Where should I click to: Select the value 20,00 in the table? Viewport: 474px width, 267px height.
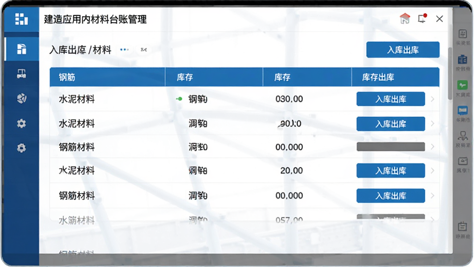pos(292,171)
